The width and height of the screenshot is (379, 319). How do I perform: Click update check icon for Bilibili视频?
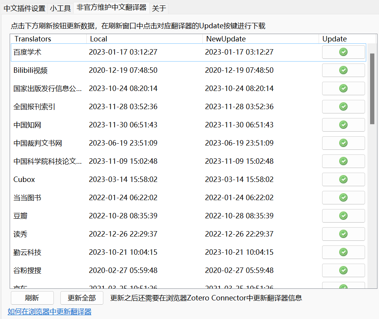click(343, 70)
